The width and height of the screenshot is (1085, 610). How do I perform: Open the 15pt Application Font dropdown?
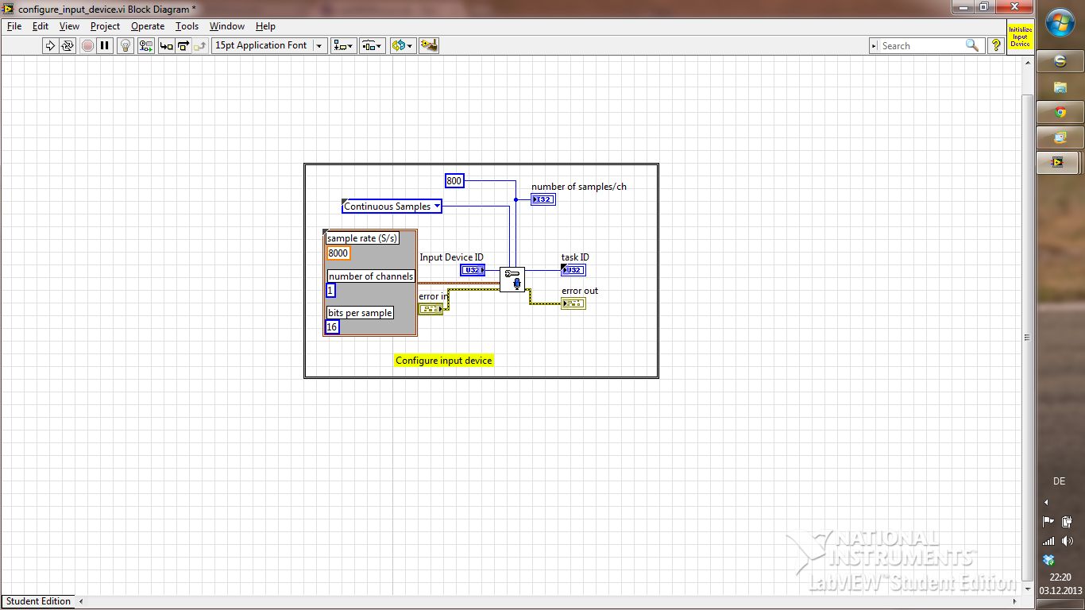pyautogui.click(x=269, y=46)
